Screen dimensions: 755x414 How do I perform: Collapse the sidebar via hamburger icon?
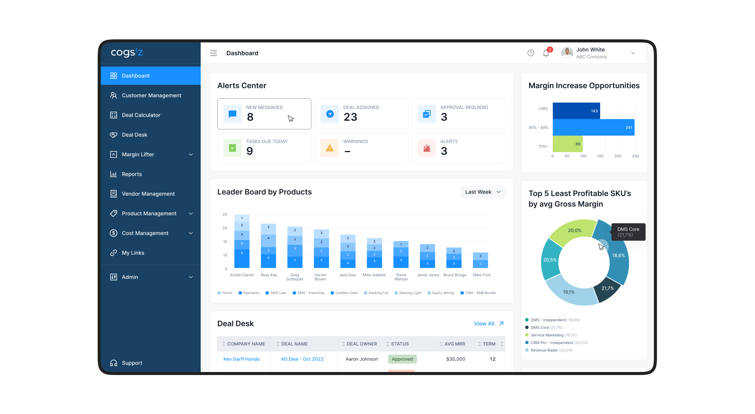[214, 53]
